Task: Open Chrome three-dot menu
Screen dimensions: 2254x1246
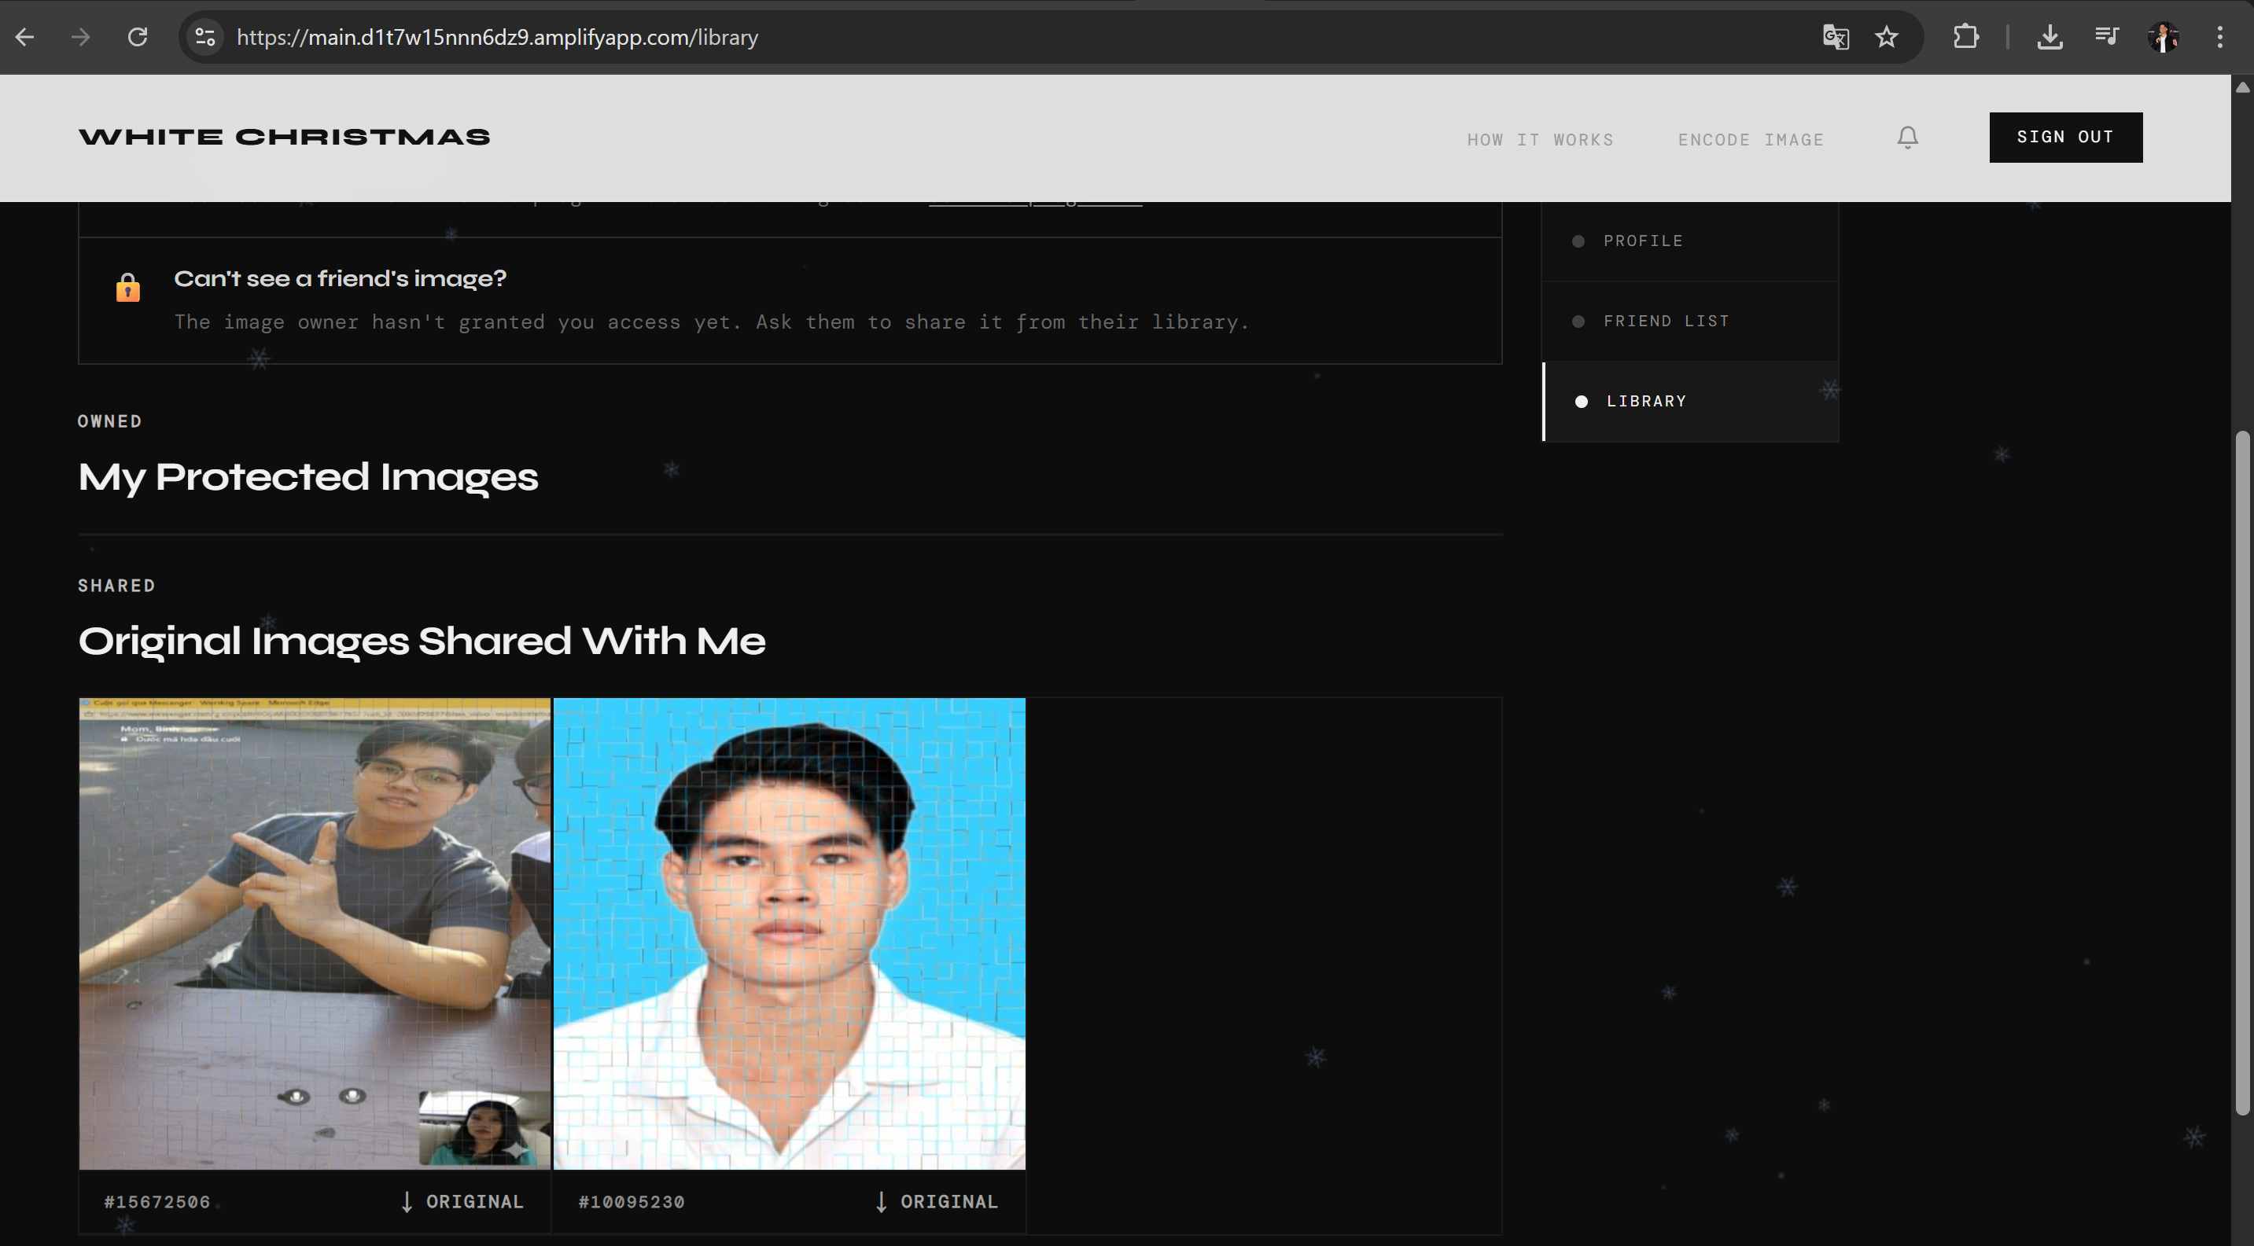Action: tap(2219, 37)
